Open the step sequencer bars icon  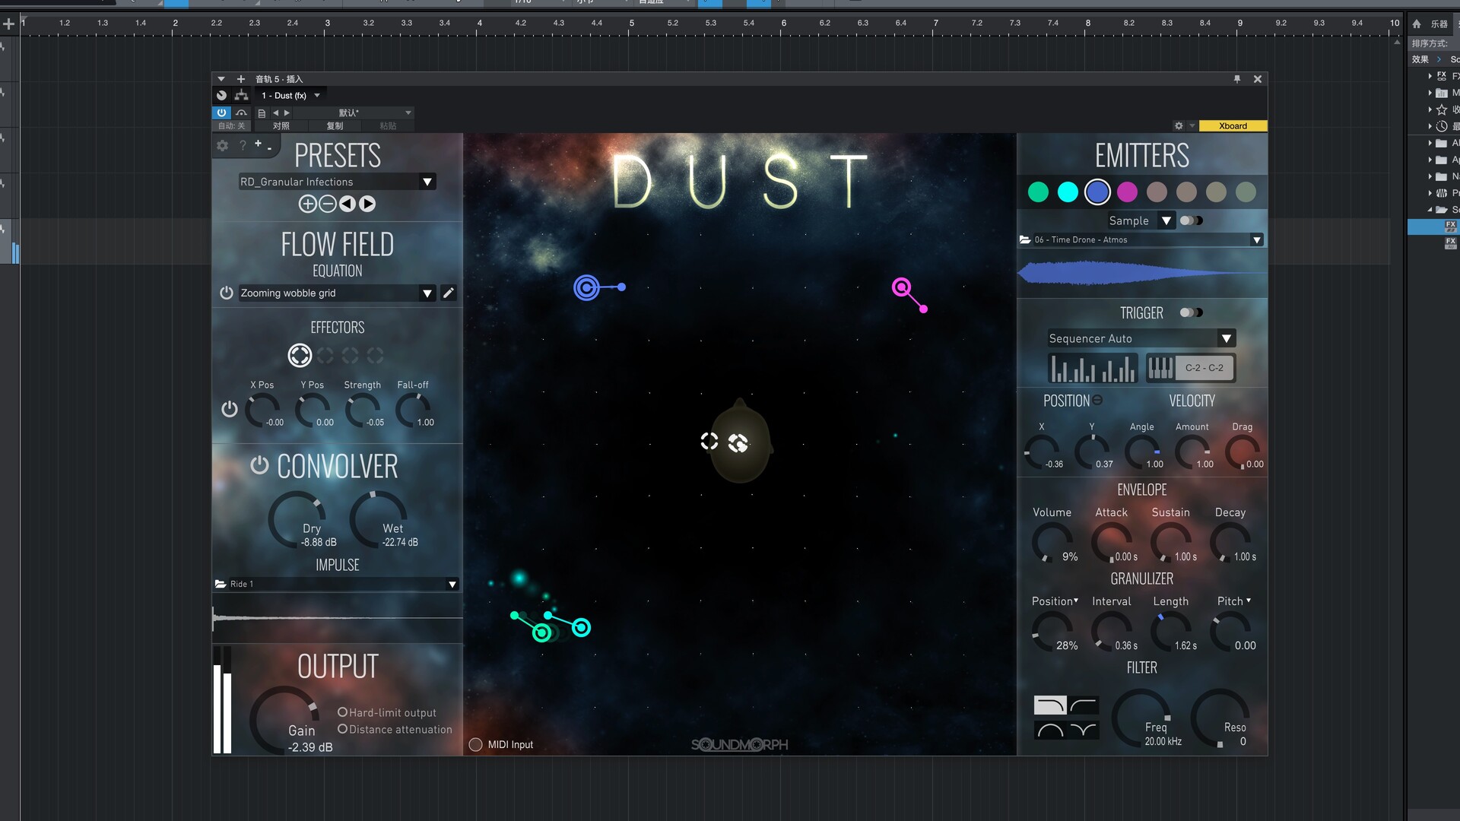[1093, 368]
